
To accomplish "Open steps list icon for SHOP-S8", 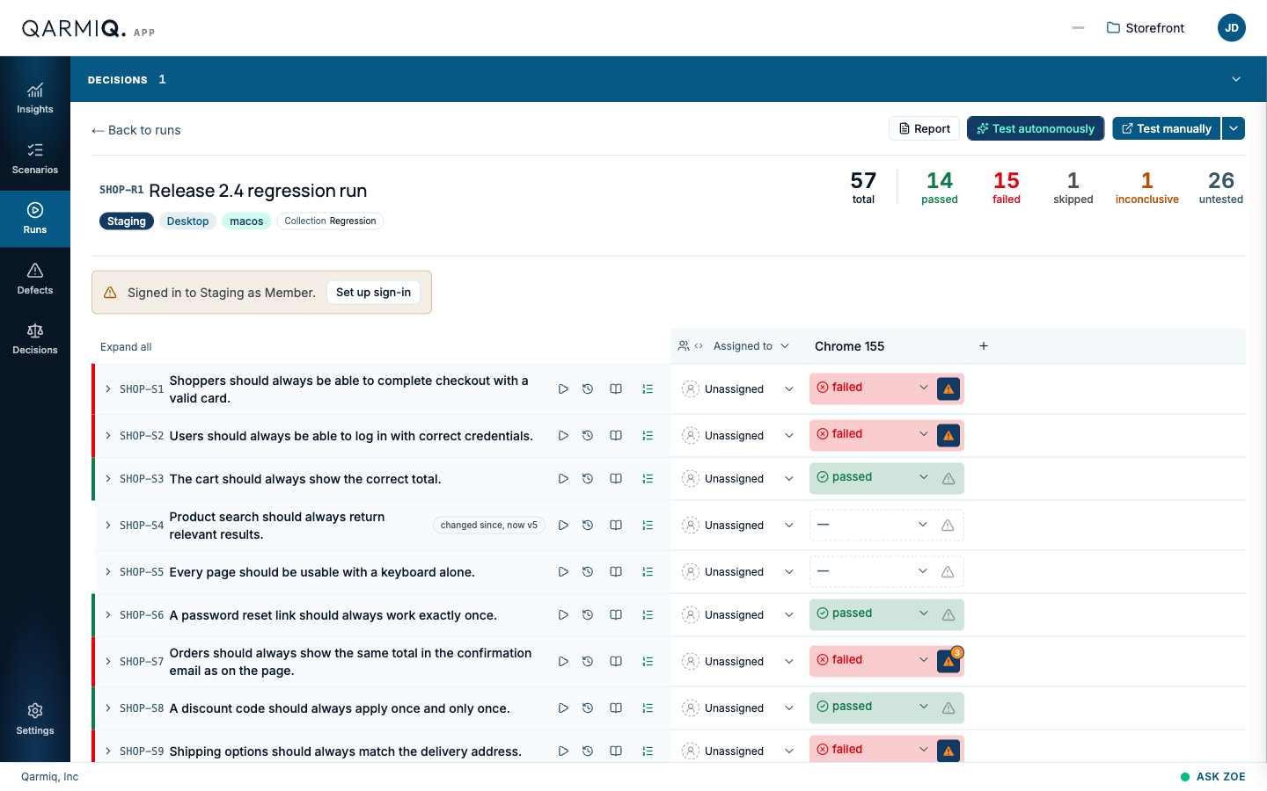I will tap(648, 708).
